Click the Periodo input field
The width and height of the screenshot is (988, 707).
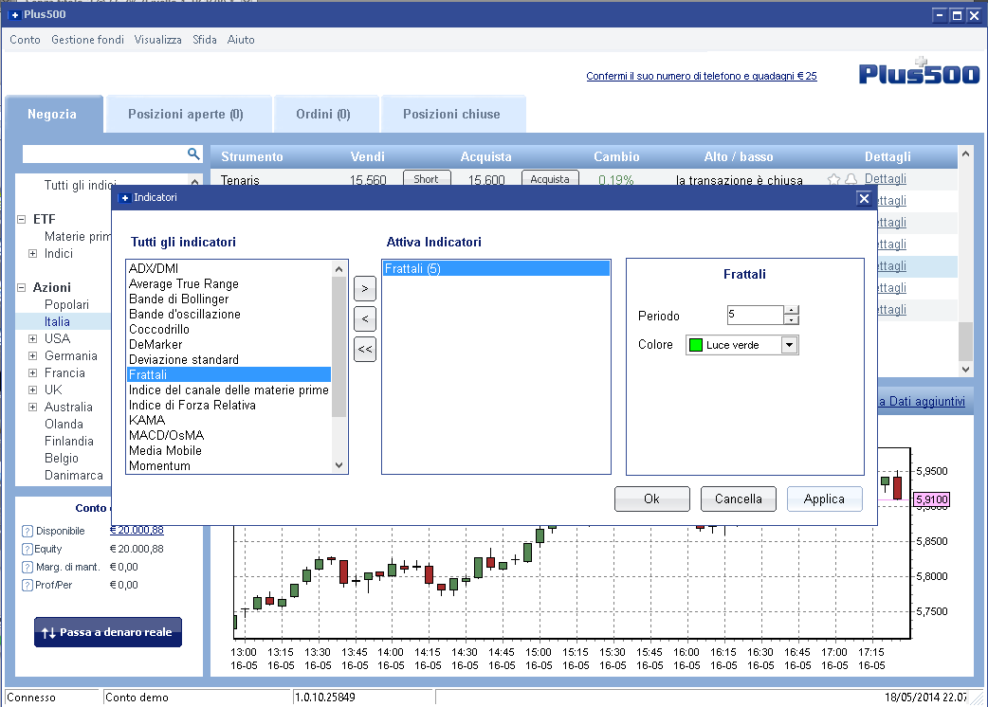coord(756,315)
